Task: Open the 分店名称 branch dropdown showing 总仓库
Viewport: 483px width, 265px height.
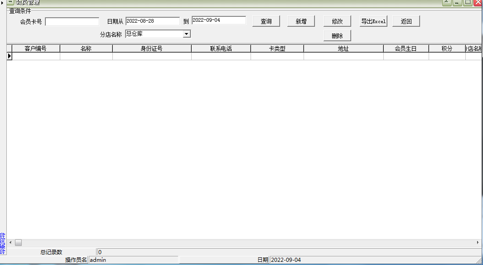Action: (187, 34)
